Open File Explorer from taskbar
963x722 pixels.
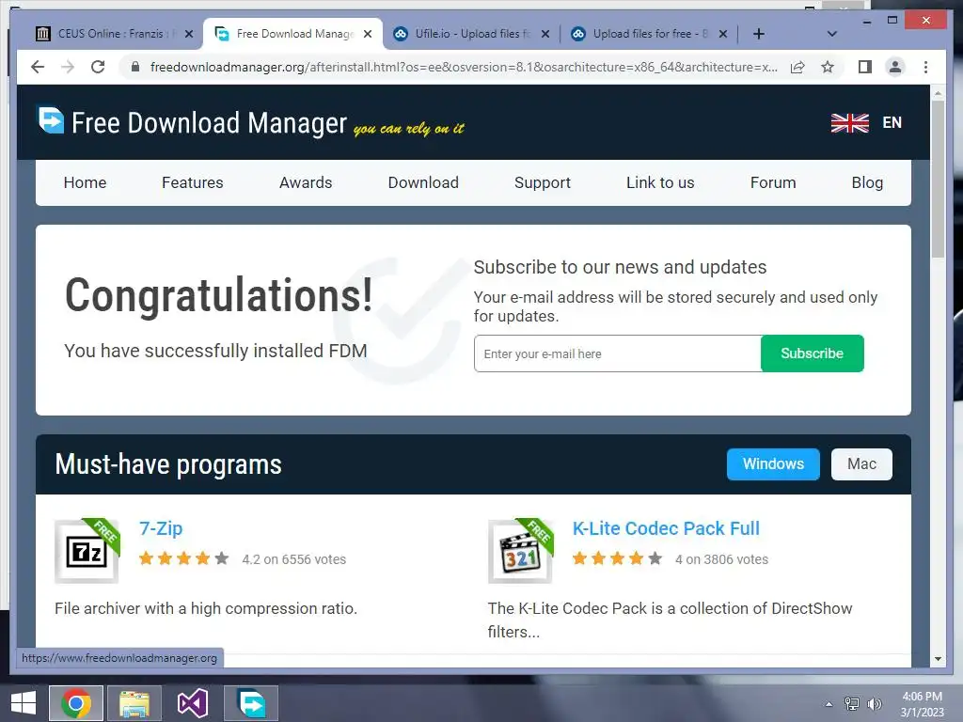tap(134, 703)
